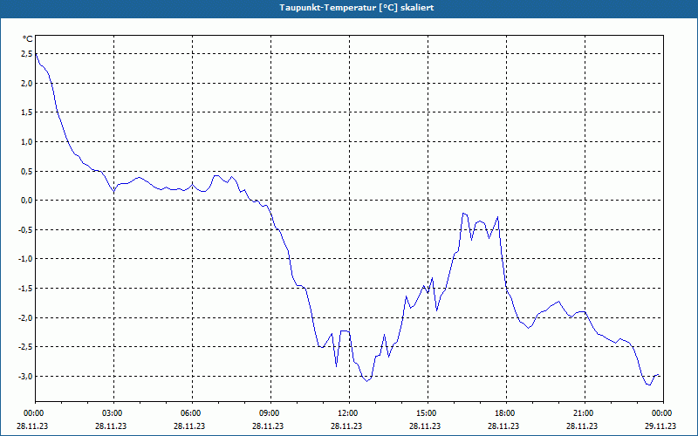This screenshot has width=698, height=436.
Task: Click the 06:00 time label
Action: click(x=192, y=413)
